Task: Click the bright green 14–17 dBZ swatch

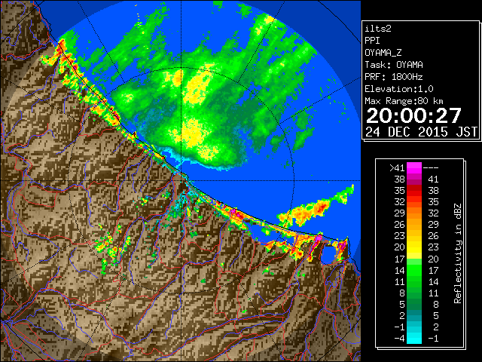Action: tap(414, 270)
